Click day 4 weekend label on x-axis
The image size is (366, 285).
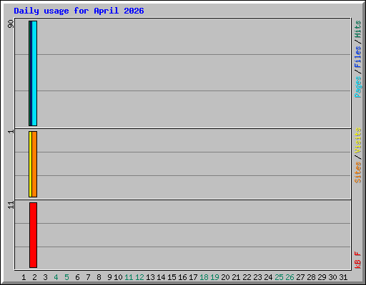click(x=56, y=277)
